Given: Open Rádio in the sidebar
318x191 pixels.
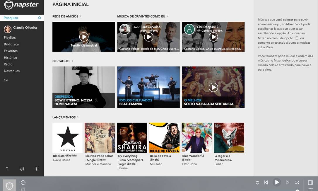Looking at the screenshot, I should coord(8,64).
